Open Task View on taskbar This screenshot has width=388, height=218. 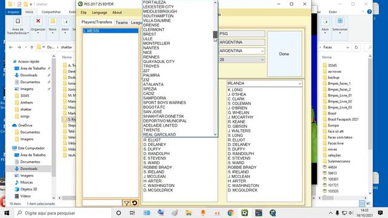[132, 213]
